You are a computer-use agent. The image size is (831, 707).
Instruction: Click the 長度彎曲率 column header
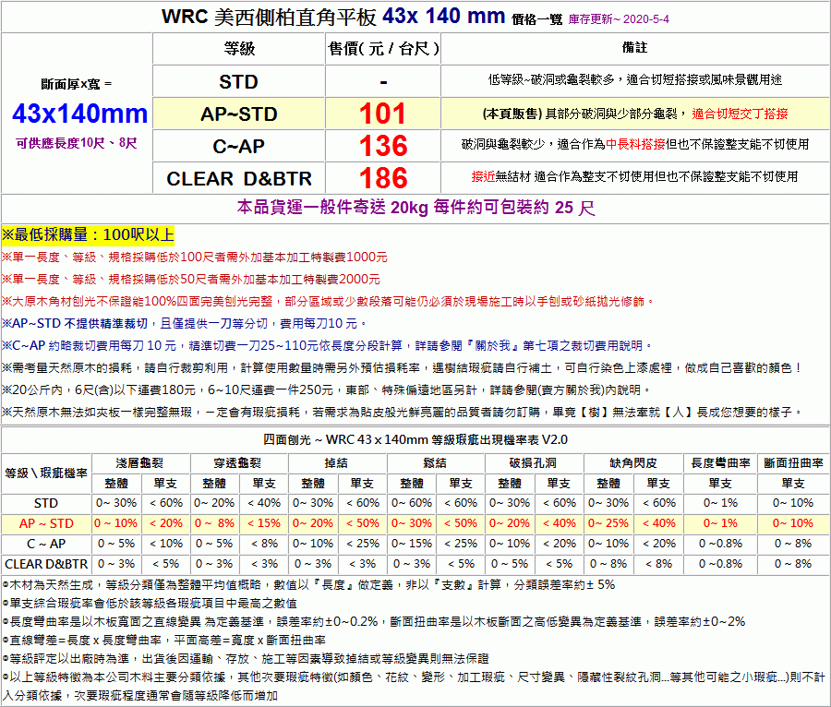[720, 462]
